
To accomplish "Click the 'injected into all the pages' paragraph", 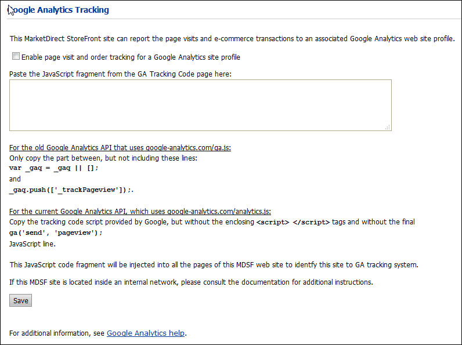I will (x=214, y=264).
